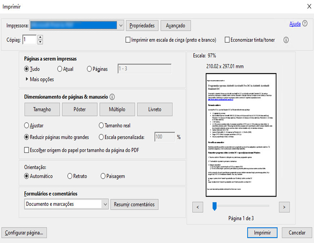Click the page range field 1 - 3
Image resolution: width=314 pixels, height=243 pixels.
click(144, 68)
